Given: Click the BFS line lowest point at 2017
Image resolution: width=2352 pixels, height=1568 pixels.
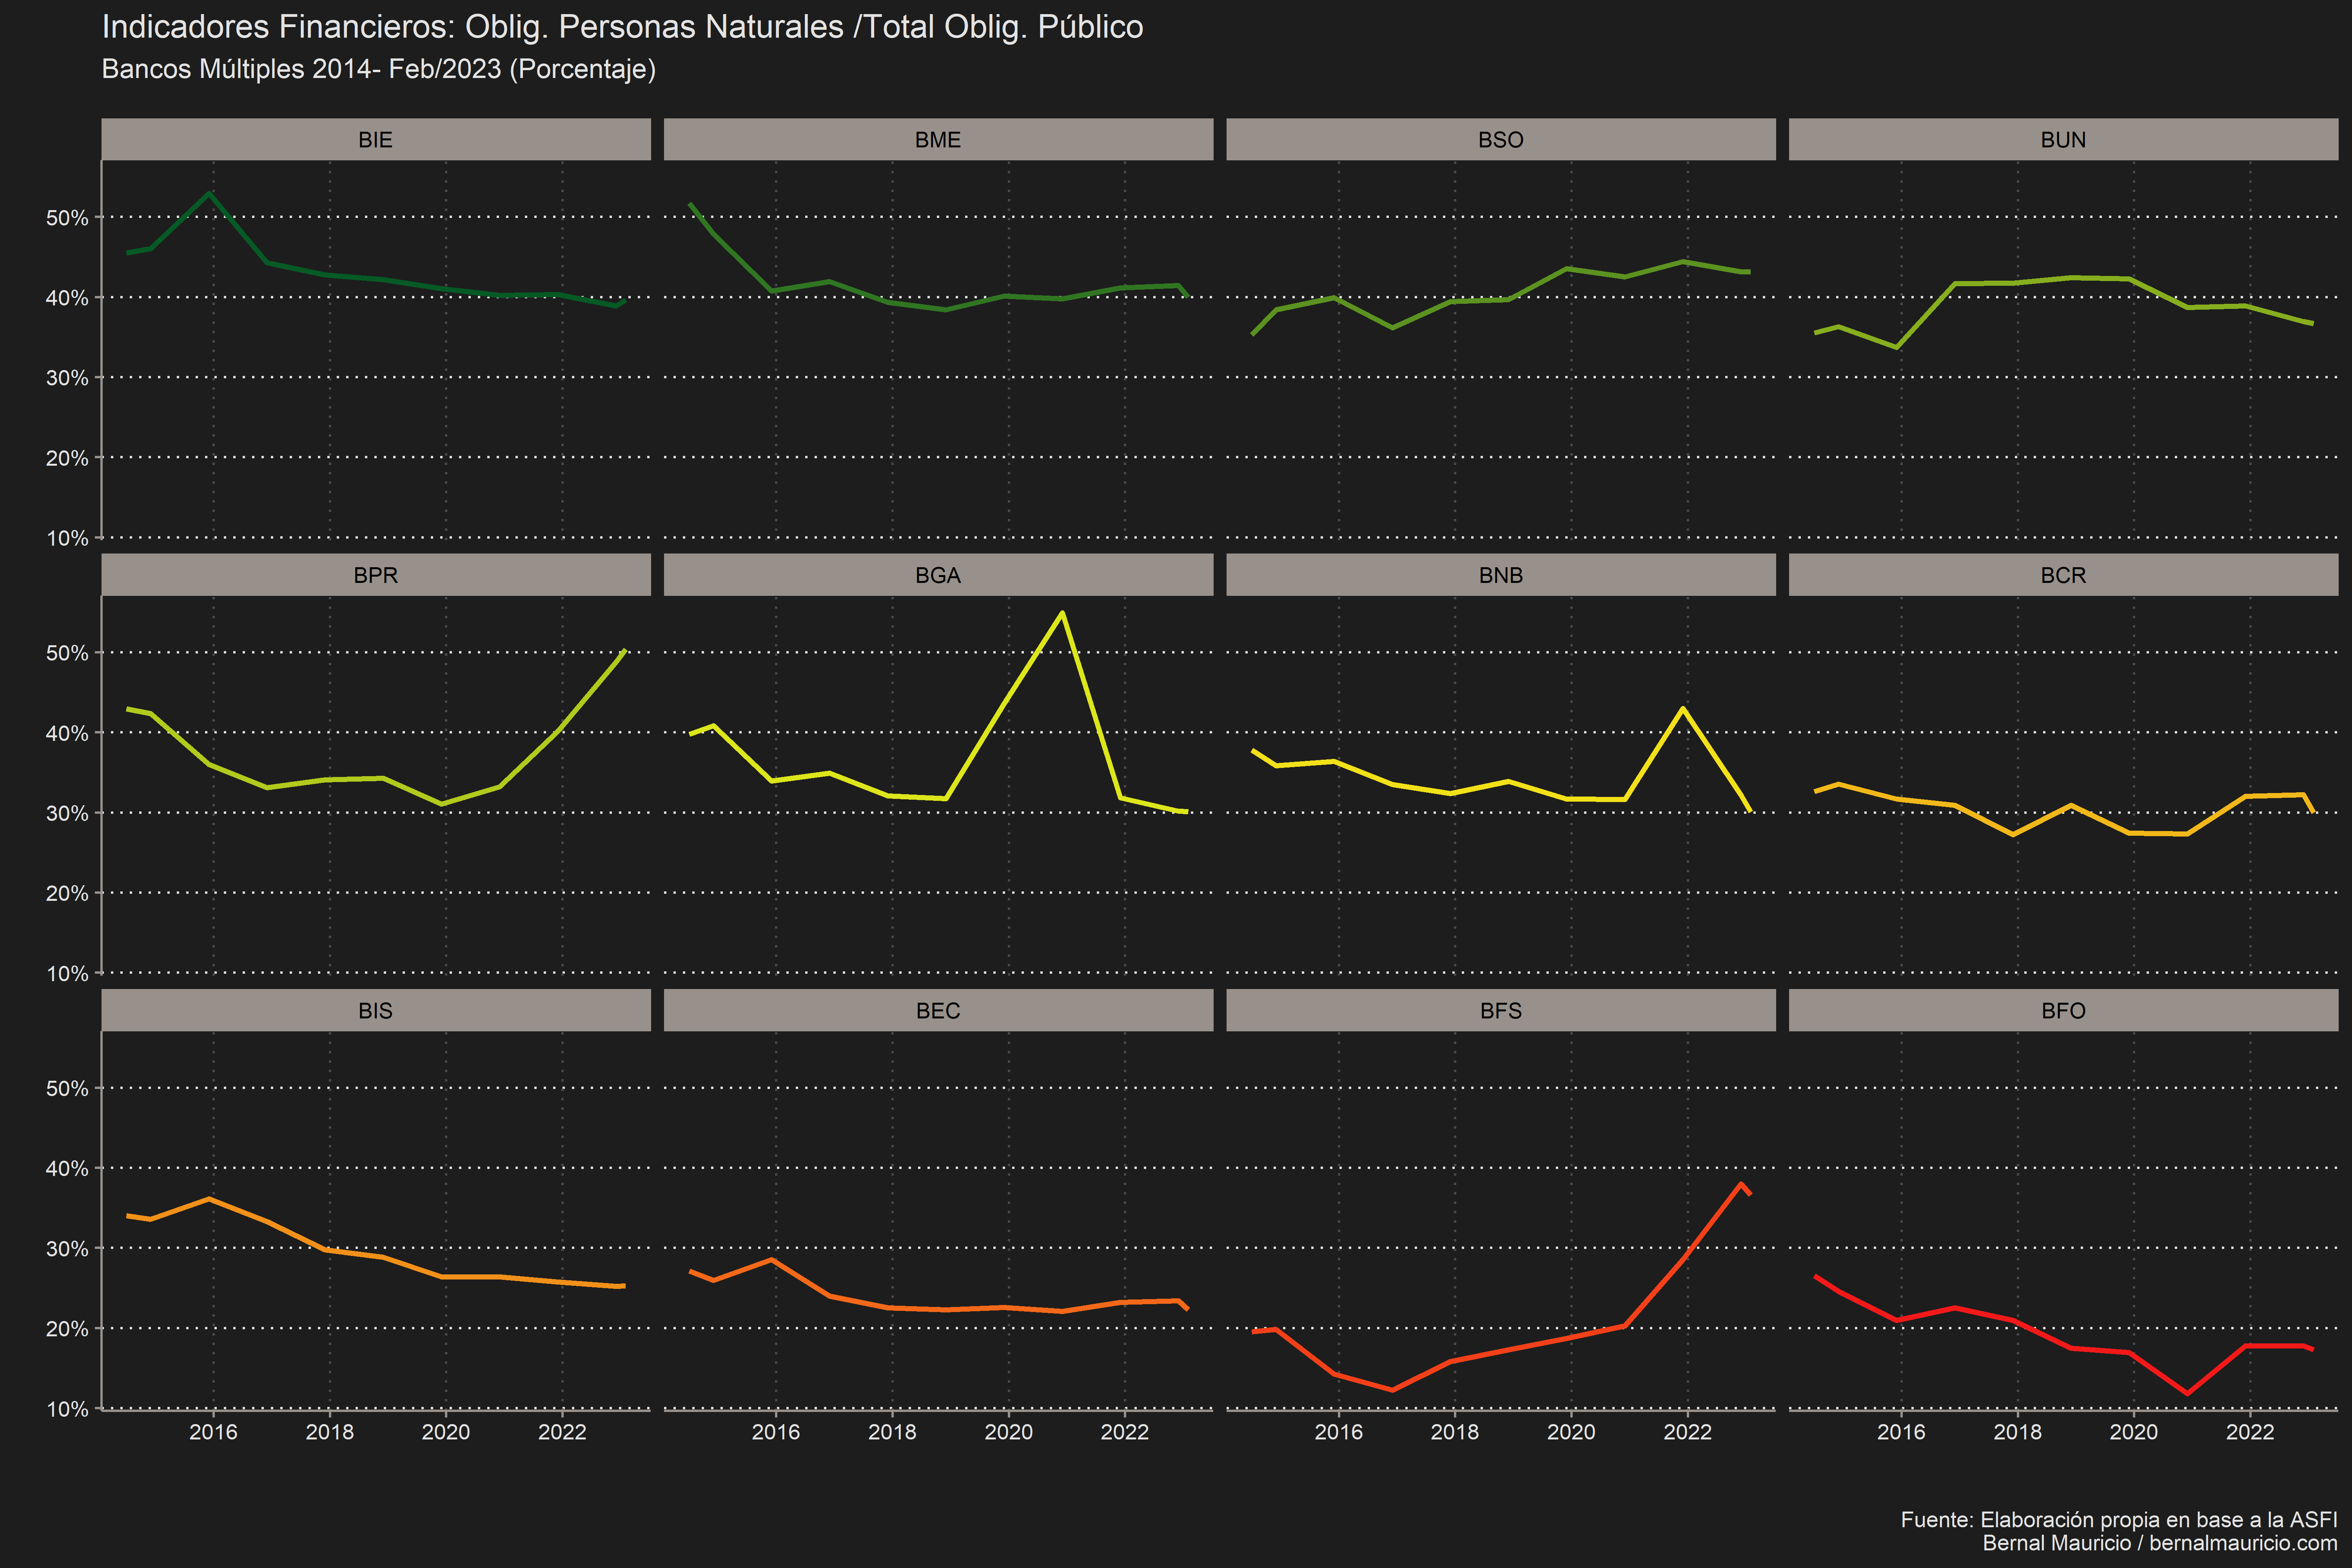Looking at the screenshot, I should [x=1393, y=1390].
